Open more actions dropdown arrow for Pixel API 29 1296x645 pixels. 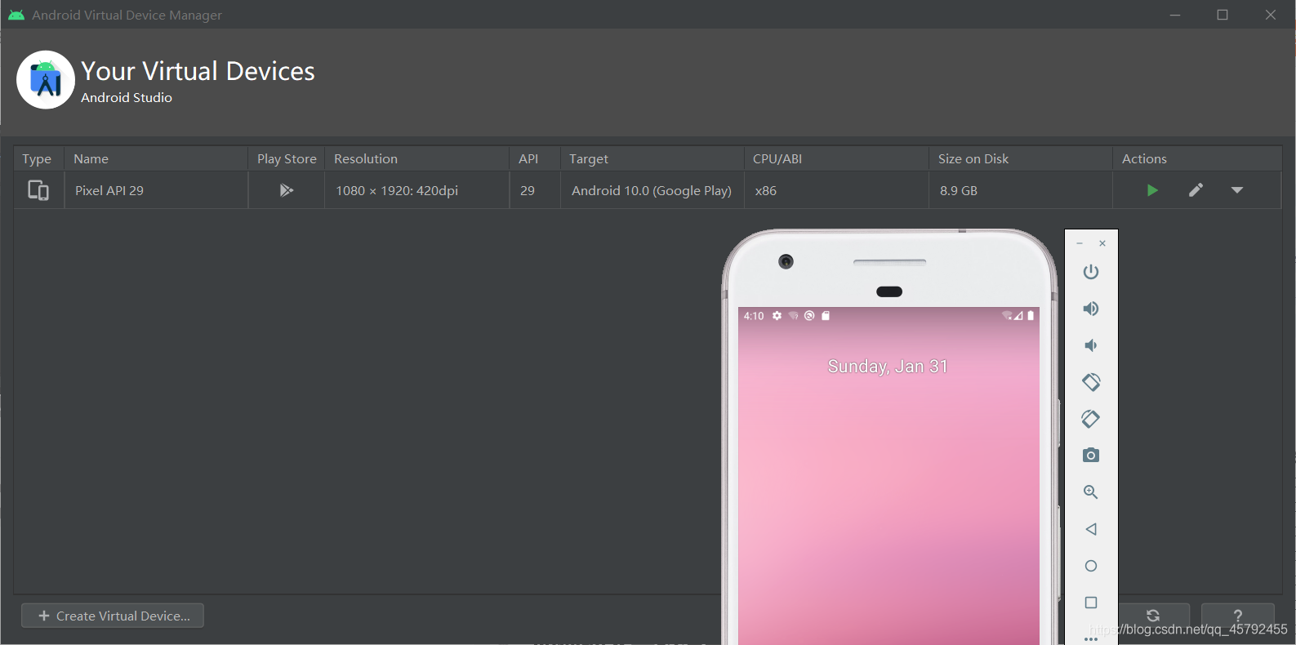point(1237,190)
